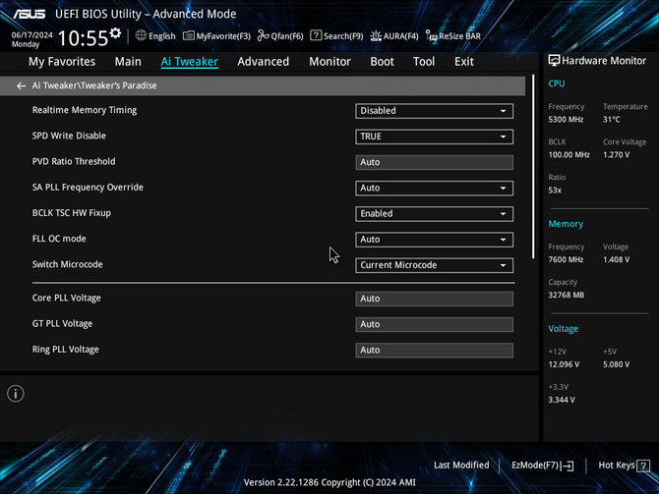Select the PVD Ratio Threshold label
This screenshot has height=494, width=659.
tap(74, 162)
